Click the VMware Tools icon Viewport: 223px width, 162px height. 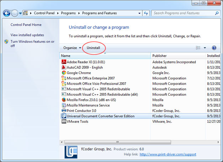point(64,121)
